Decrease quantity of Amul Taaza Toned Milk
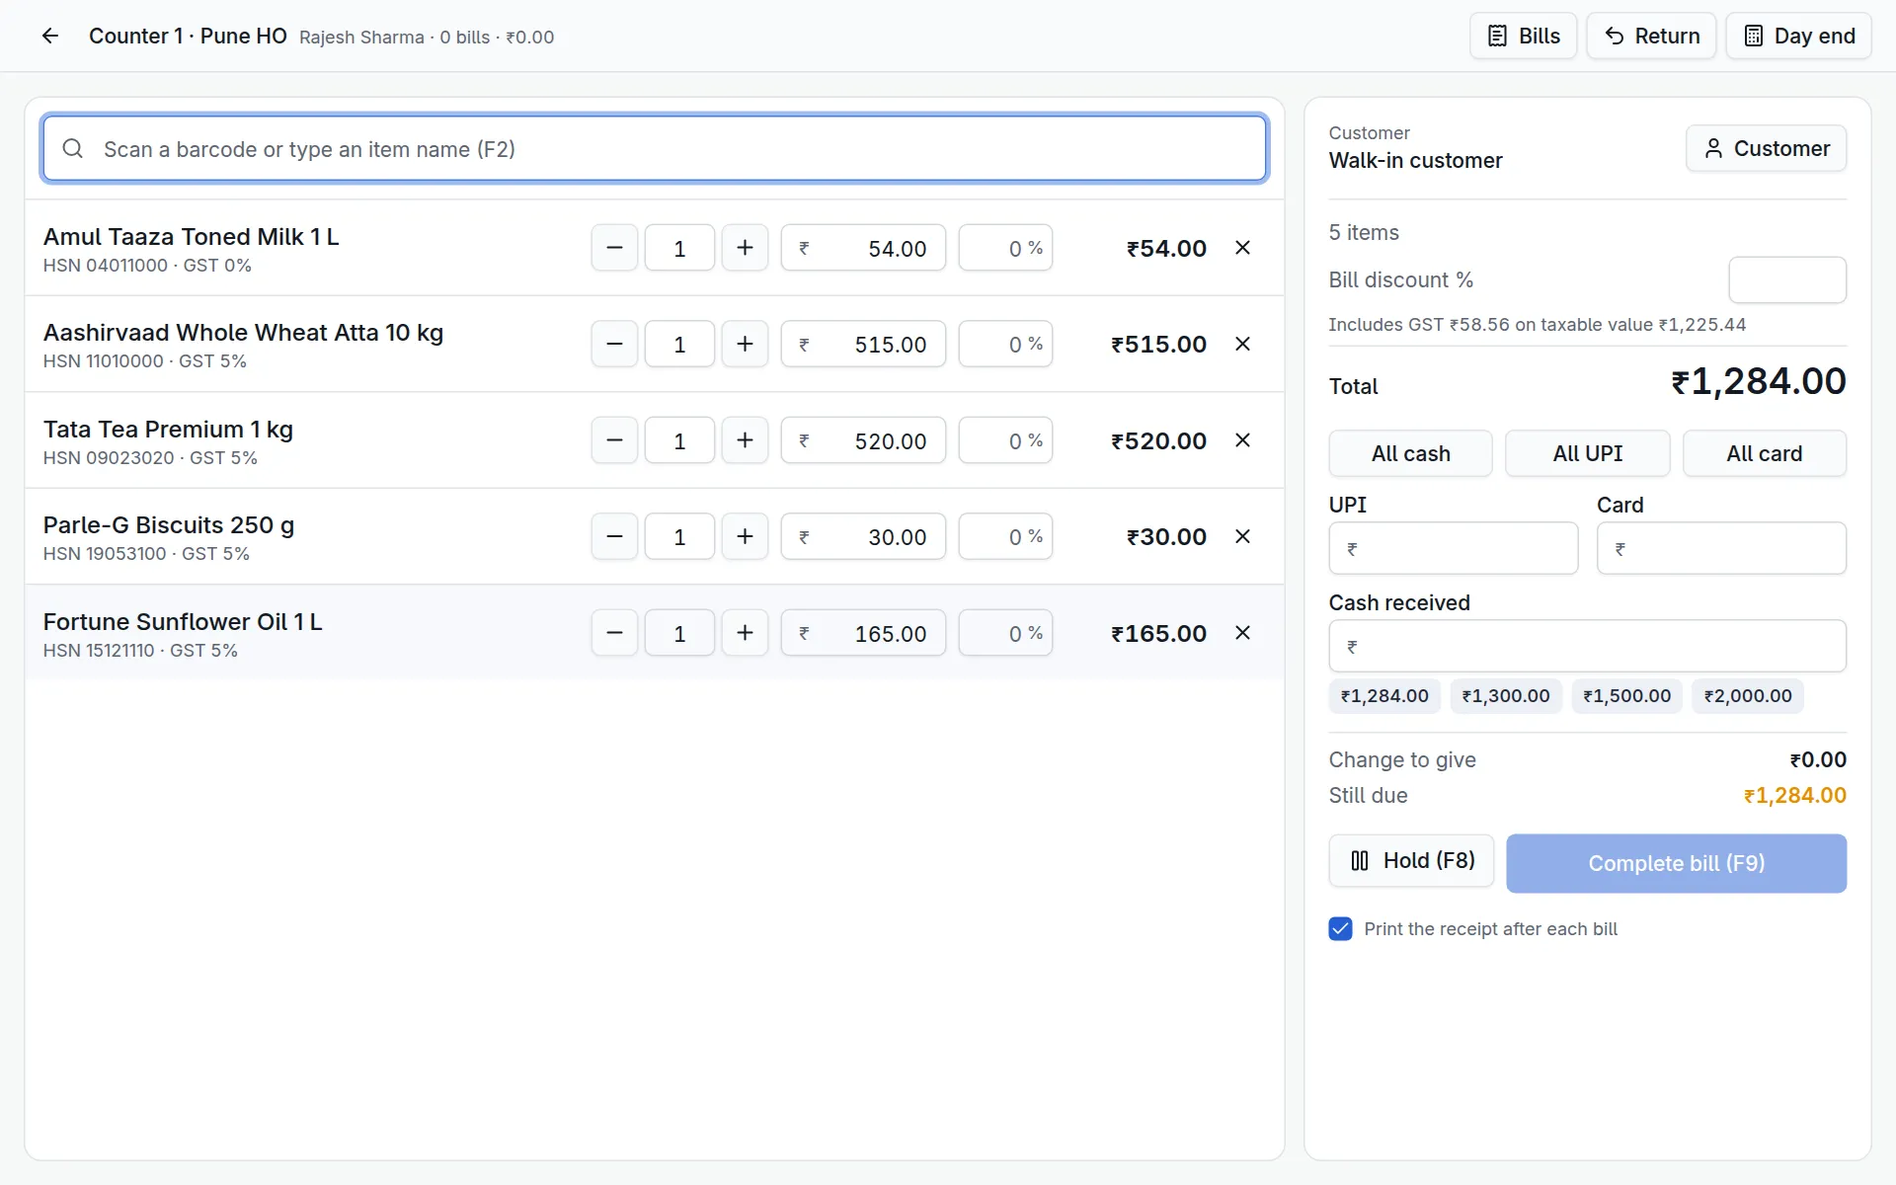 [x=614, y=248]
